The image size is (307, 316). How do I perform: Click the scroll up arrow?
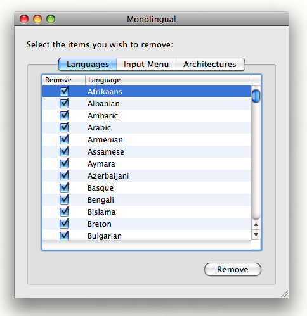(256, 224)
